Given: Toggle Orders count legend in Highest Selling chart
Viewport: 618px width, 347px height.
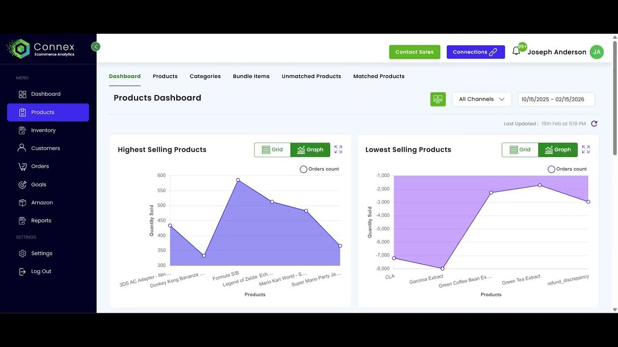Looking at the screenshot, I should tap(319, 169).
